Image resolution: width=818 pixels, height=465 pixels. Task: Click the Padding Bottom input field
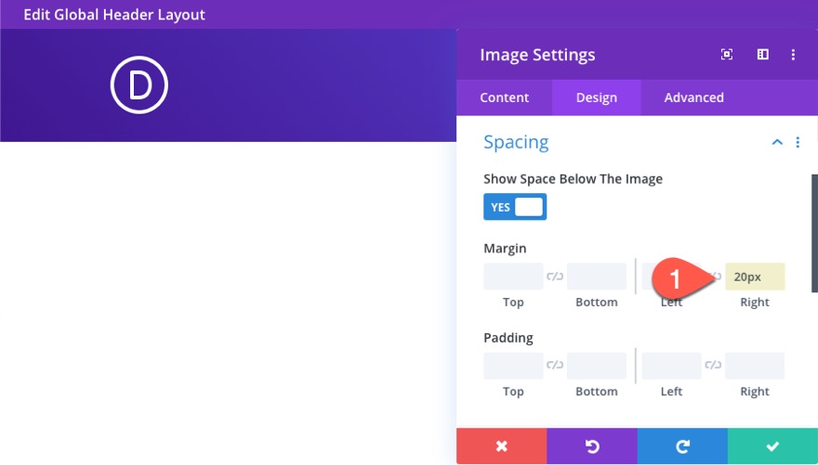(x=596, y=366)
